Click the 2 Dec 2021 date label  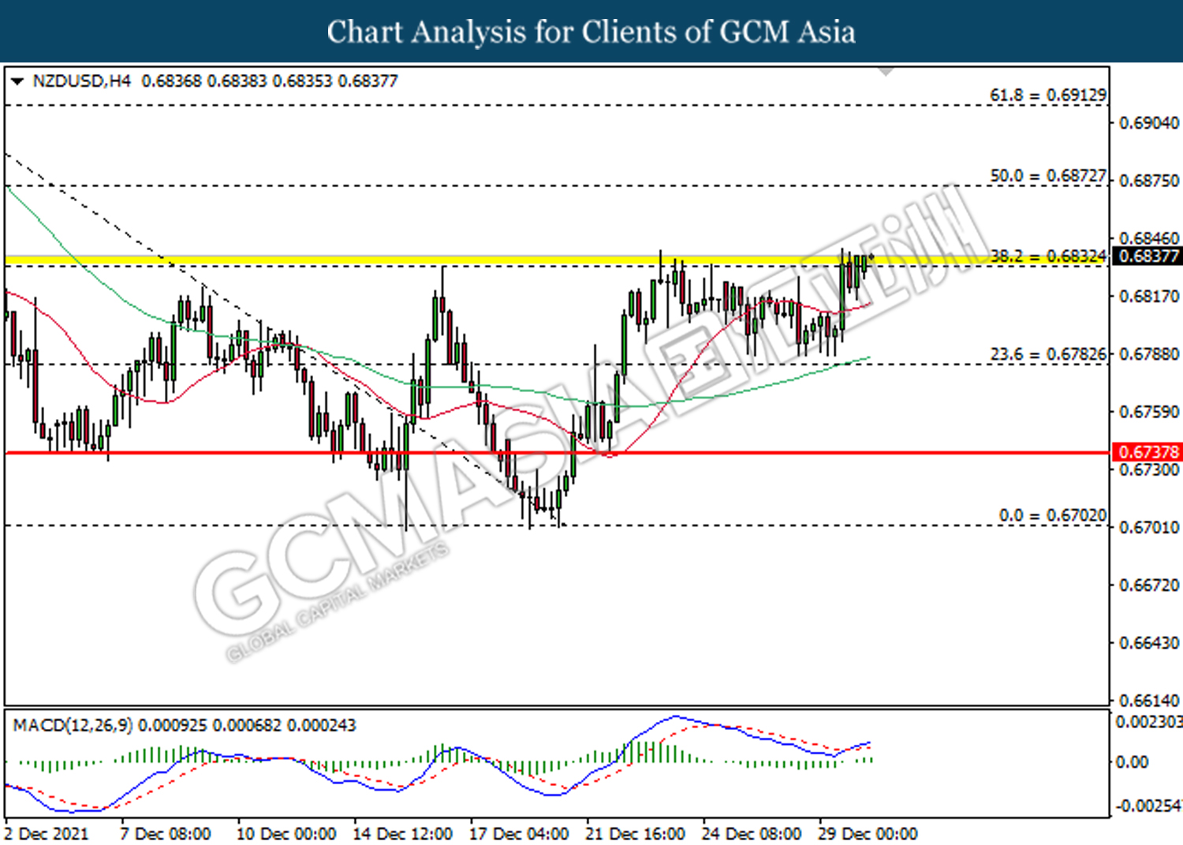tap(46, 834)
